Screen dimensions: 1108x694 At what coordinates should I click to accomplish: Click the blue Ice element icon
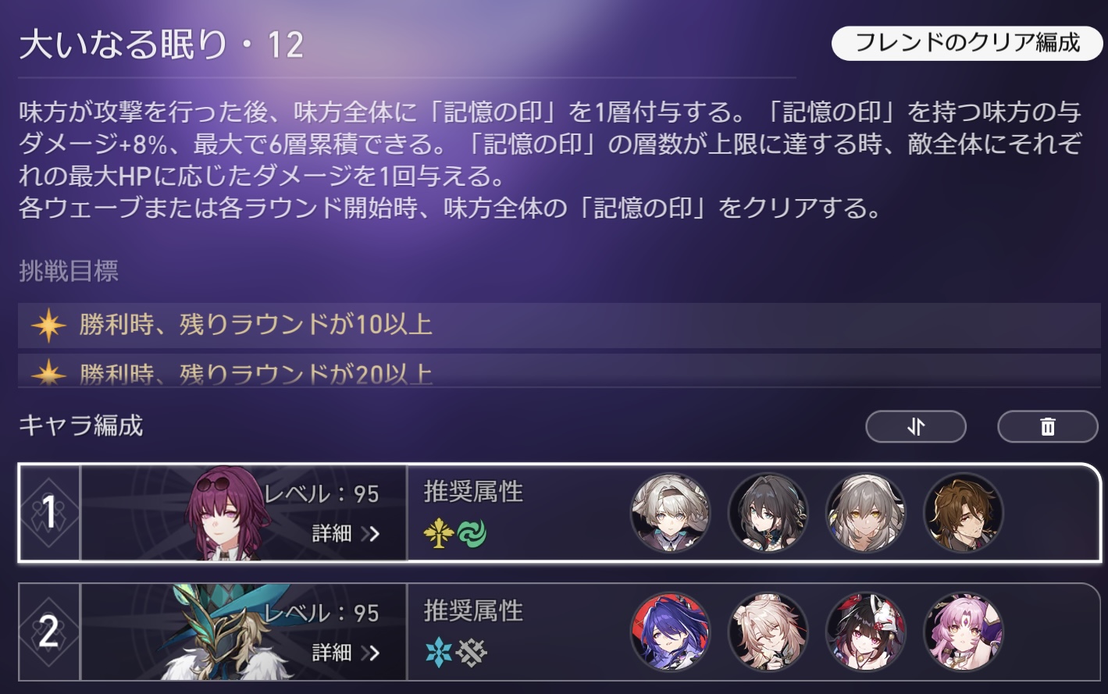(439, 653)
